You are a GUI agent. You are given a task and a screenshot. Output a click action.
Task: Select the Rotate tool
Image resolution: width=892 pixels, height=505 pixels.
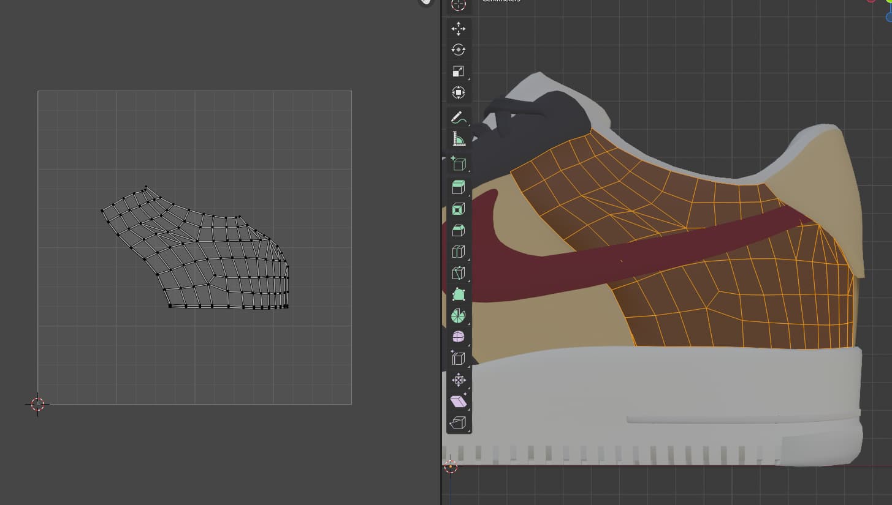(x=459, y=50)
